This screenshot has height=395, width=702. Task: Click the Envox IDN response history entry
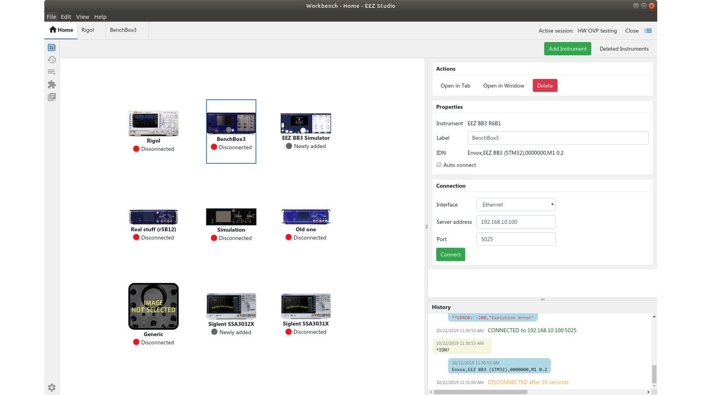pyautogui.click(x=499, y=366)
